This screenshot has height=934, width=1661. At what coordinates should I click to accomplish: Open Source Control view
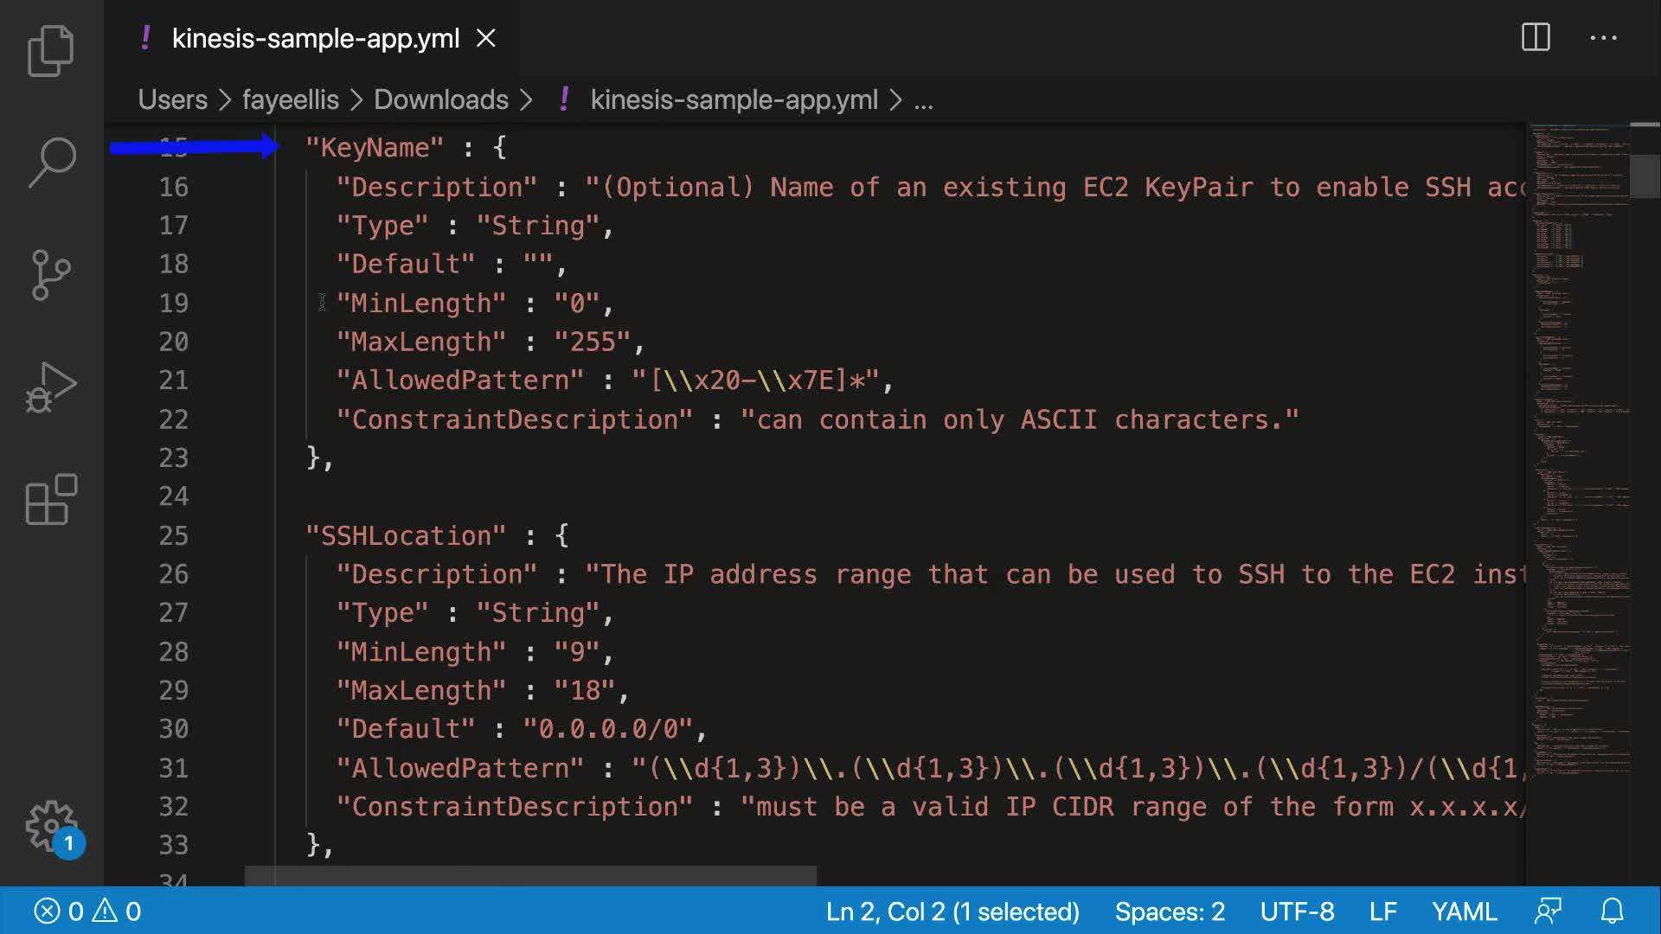tap(51, 275)
